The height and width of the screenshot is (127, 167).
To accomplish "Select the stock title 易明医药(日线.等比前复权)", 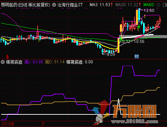I will [26, 5].
